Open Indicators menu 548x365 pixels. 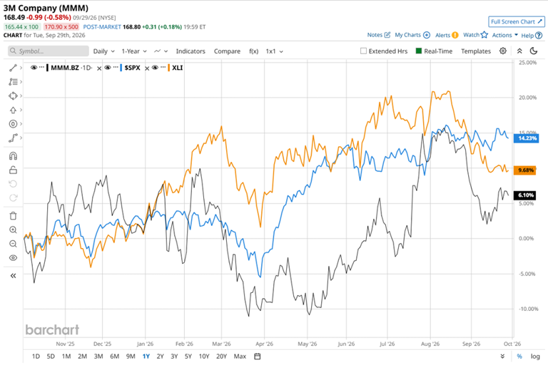click(x=191, y=51)
